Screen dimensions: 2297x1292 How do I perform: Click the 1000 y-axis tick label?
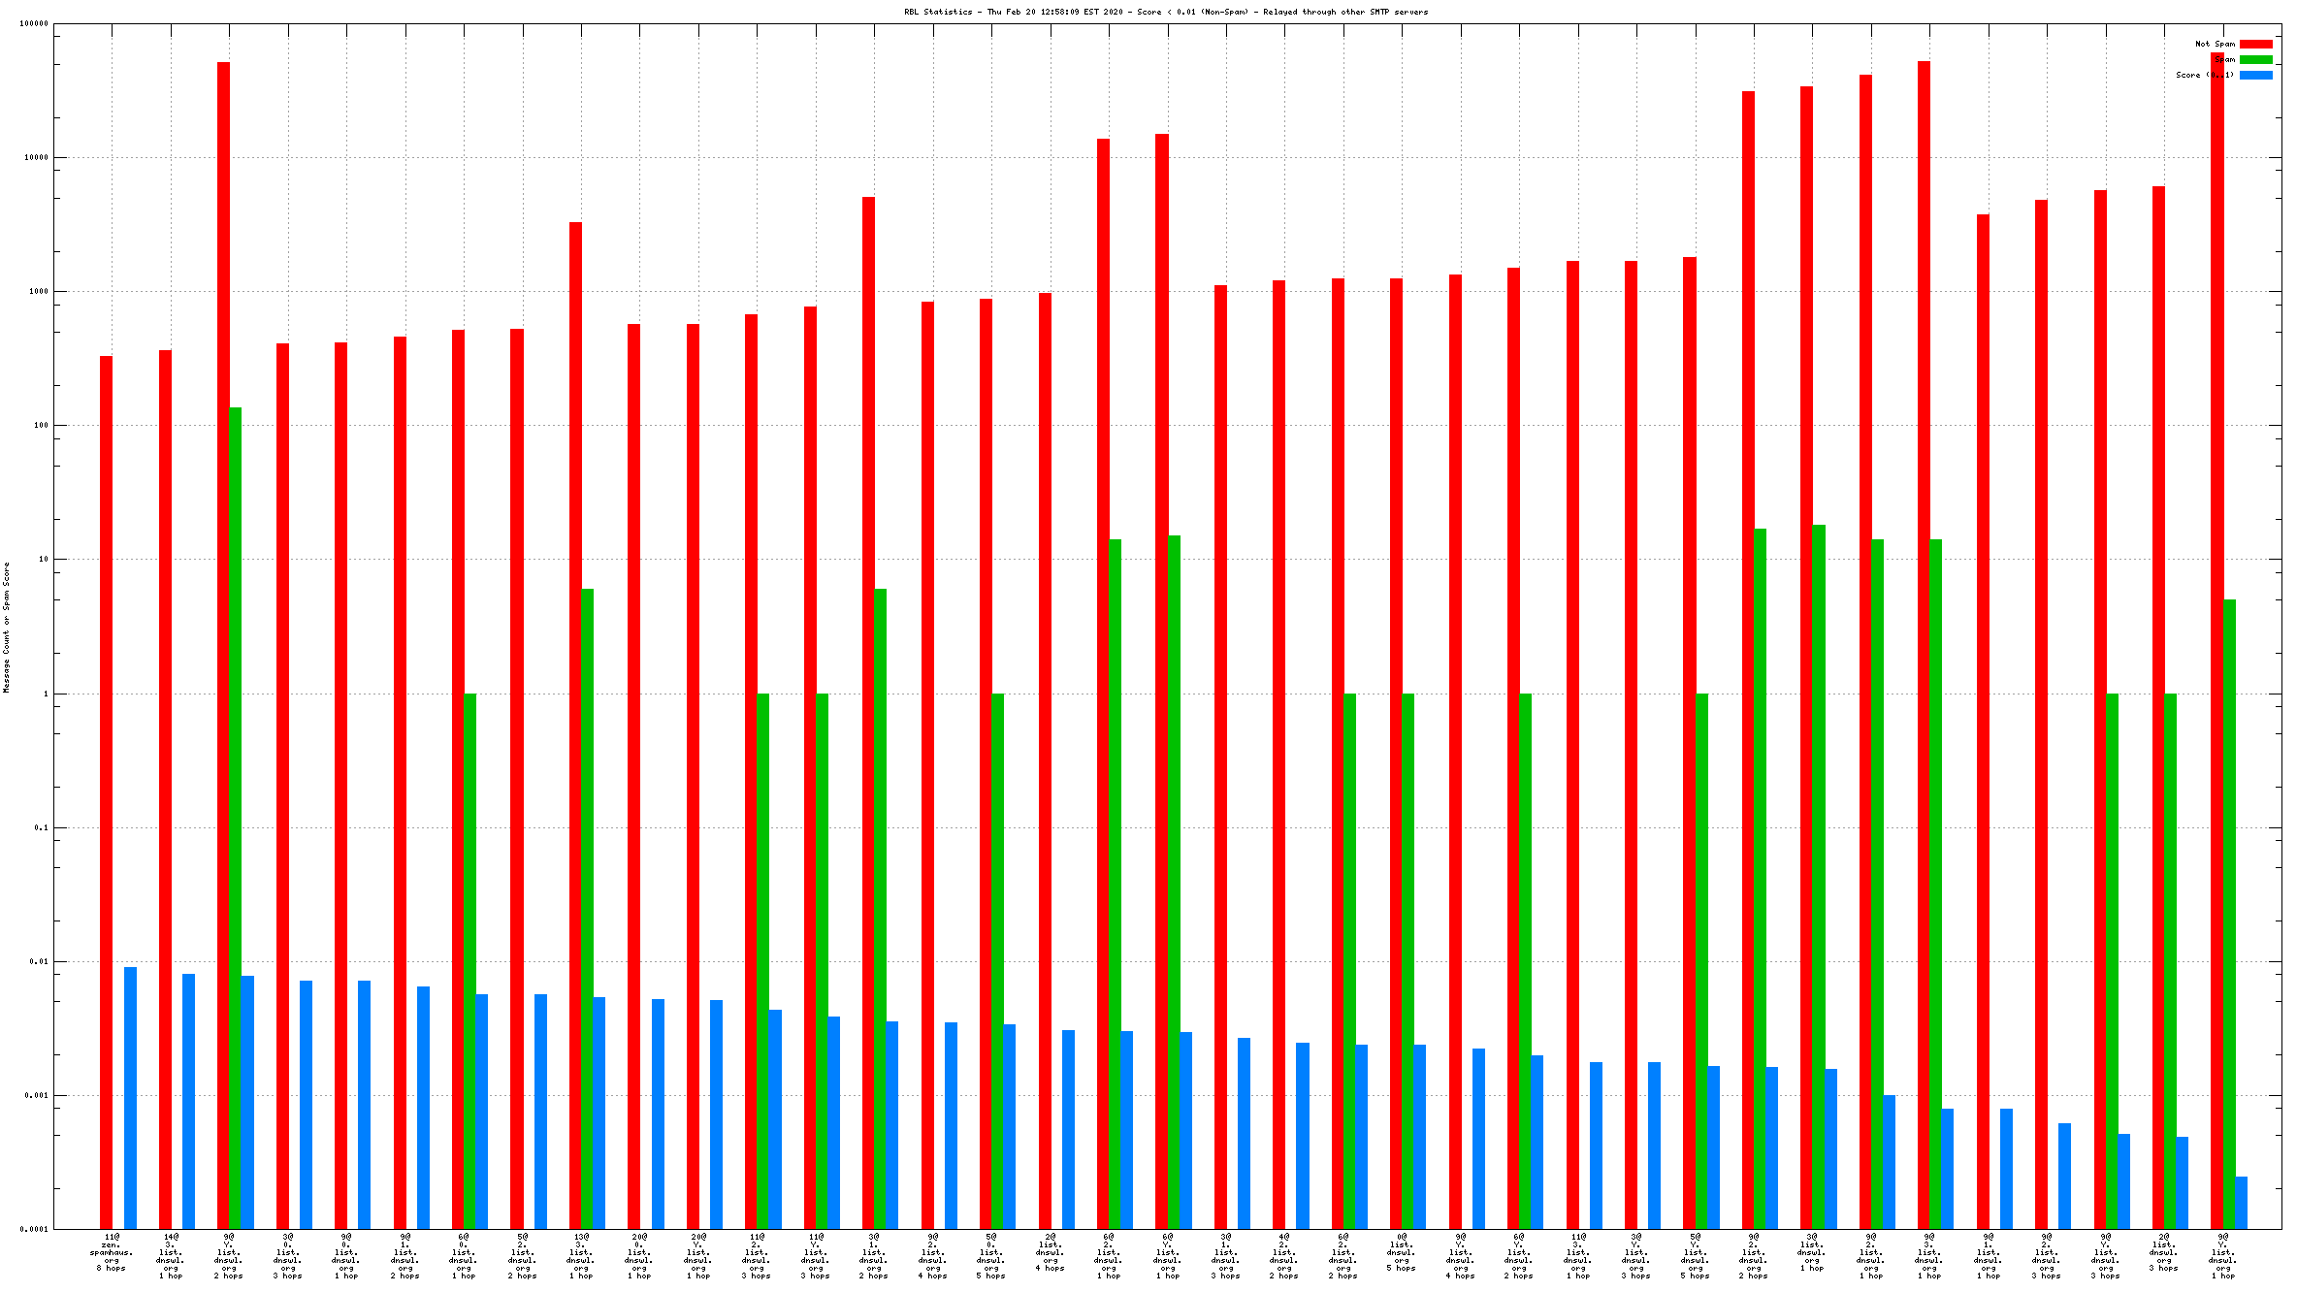click(x=38, y=291)
